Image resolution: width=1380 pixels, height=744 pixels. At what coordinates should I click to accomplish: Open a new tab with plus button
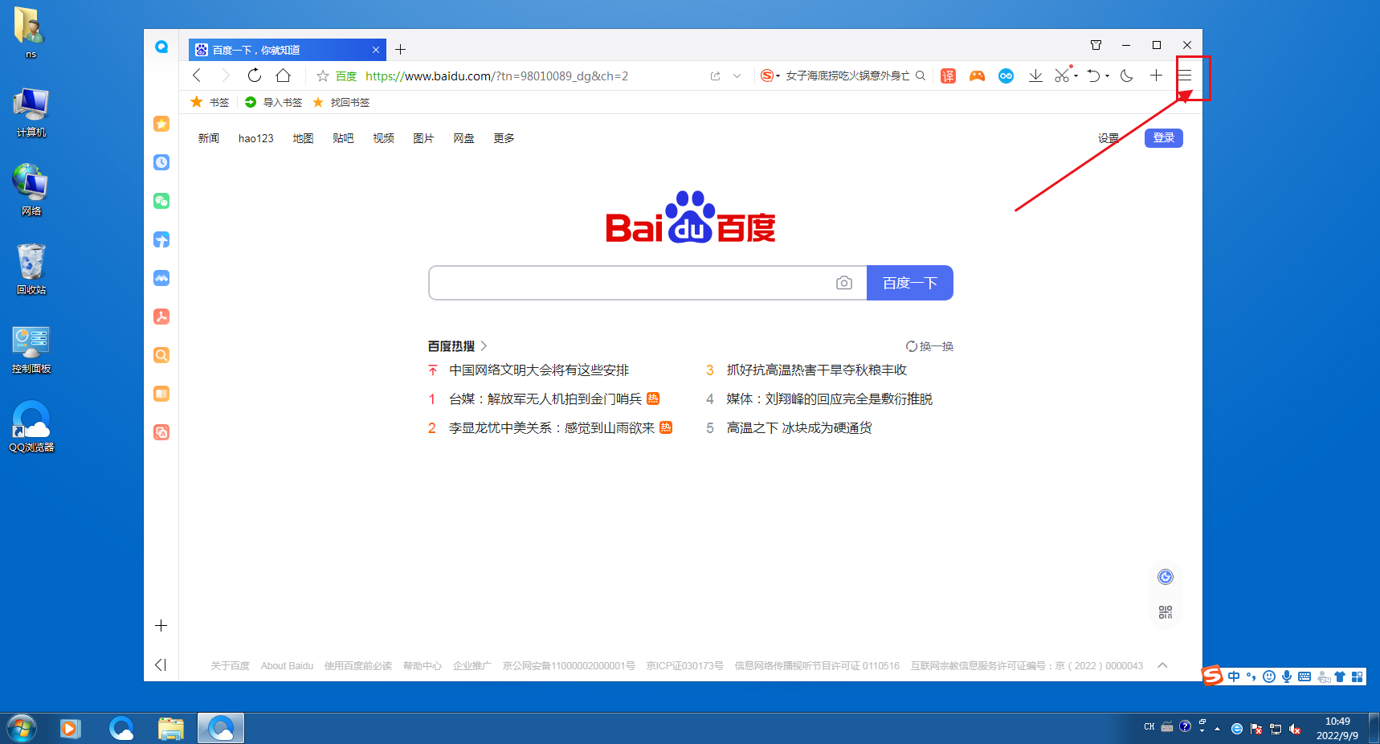pyautogui.click(x=400, y=50)
